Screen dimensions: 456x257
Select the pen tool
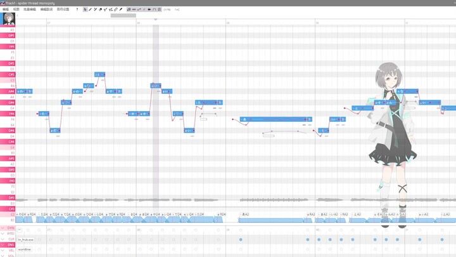pyautogui.click(x=90, y=10)
